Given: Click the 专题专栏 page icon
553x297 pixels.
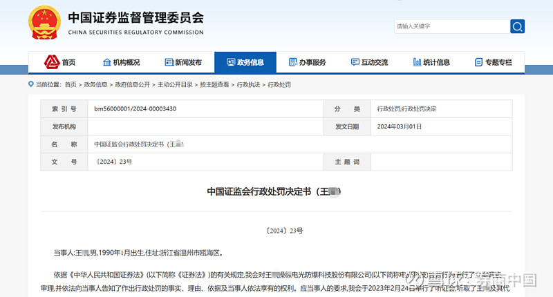Looking at the screenshot, I should pos(478,62).
